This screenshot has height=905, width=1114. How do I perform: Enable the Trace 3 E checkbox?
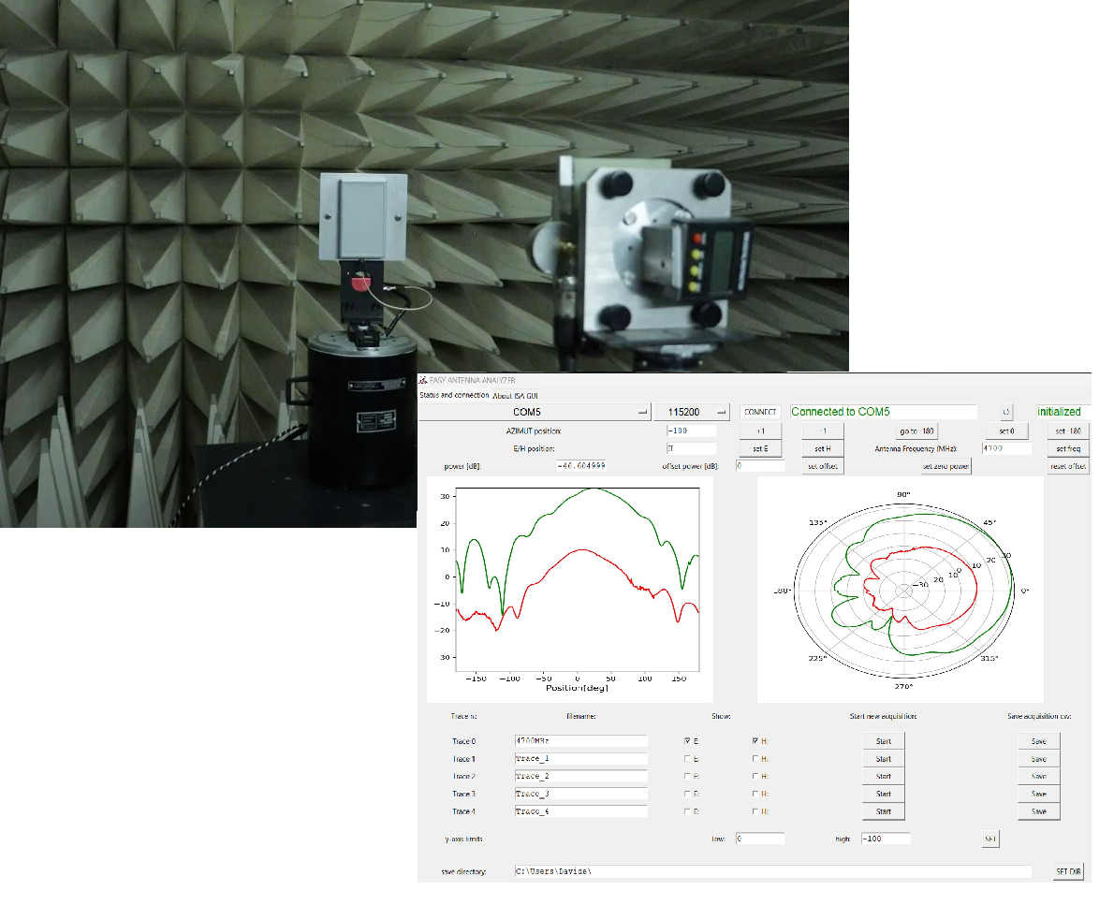[x=687, y=794]
